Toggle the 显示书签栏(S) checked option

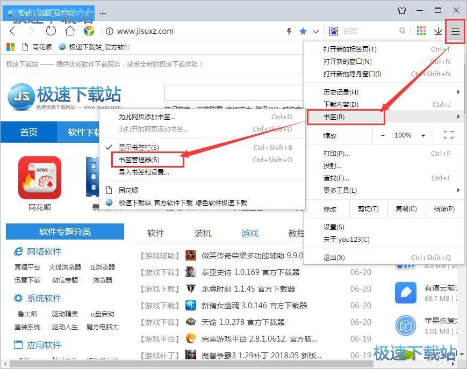[202, 147]
